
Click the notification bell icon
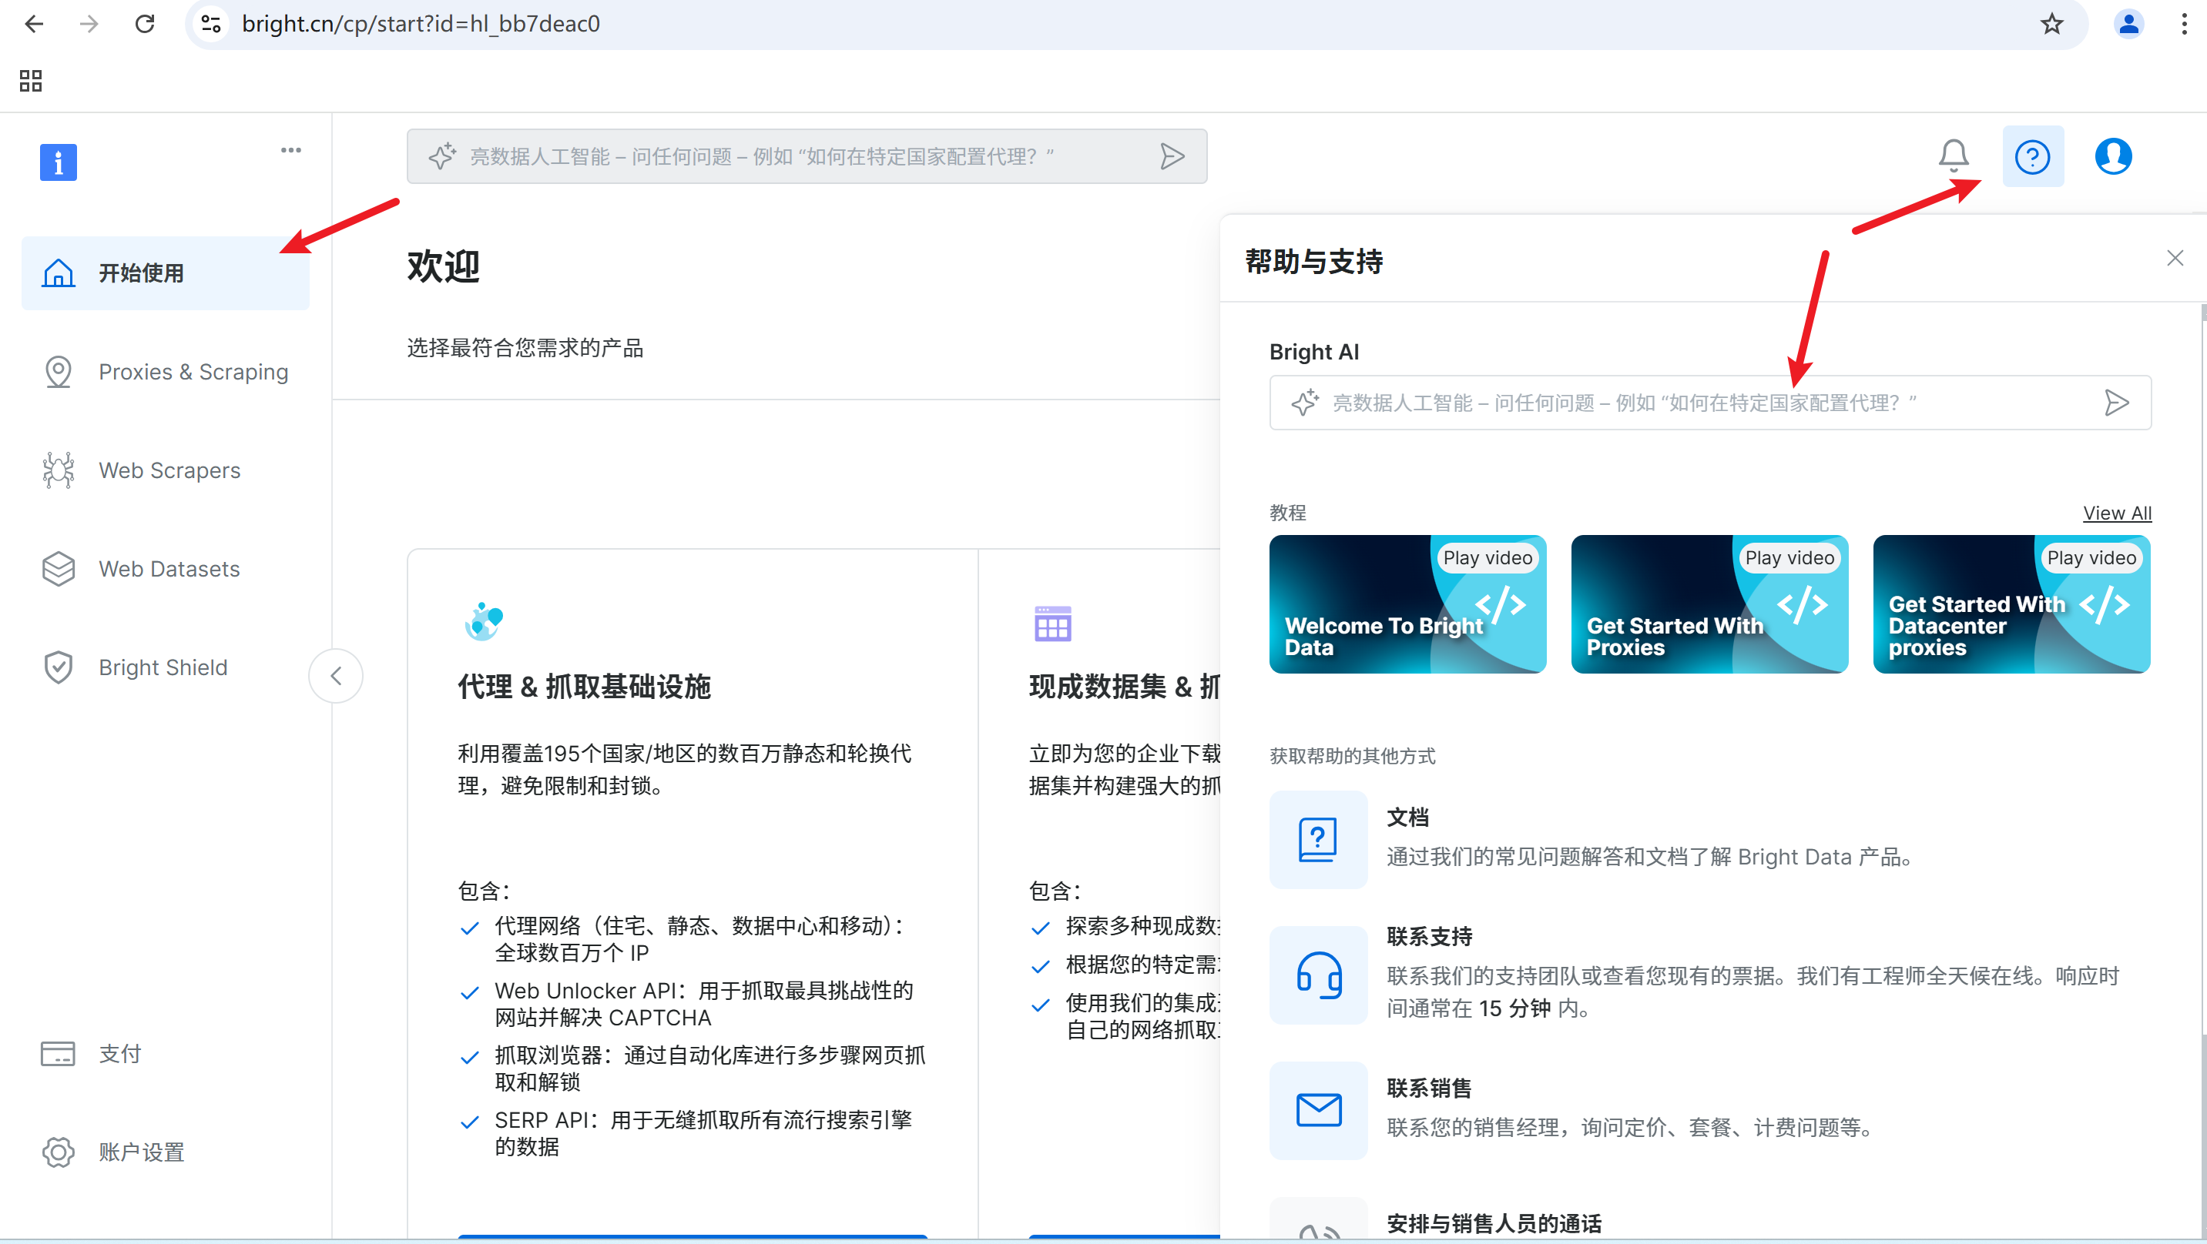[x=1953, y=155]
